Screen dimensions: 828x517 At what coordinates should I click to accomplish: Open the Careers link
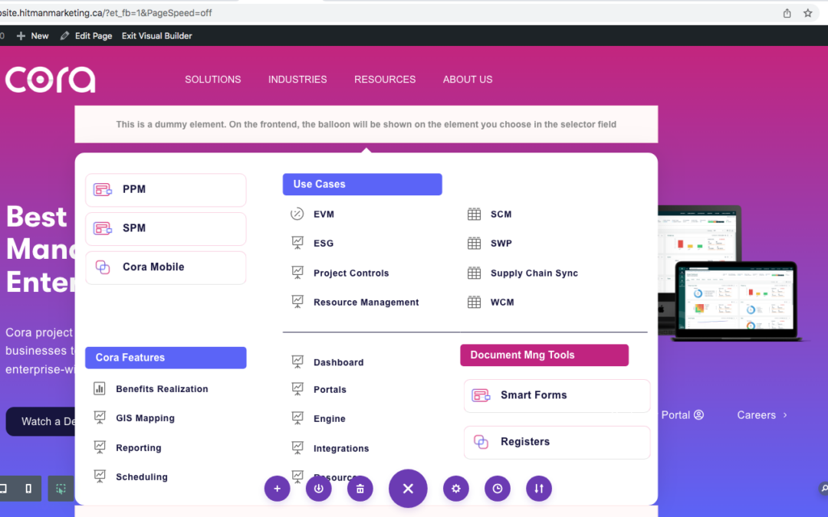coord(762,415)
